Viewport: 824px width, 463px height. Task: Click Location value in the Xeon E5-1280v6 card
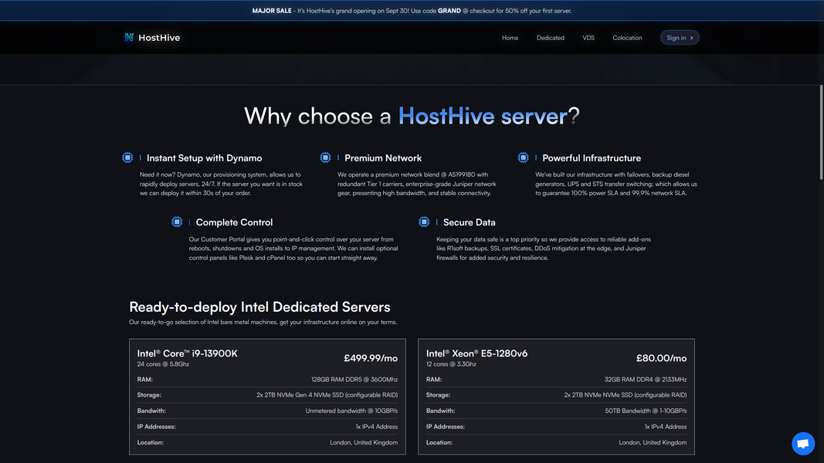pyautogui.click(x=653, y=442)
